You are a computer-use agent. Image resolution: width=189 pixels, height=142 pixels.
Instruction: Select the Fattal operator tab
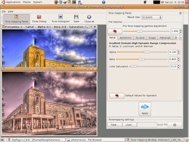click(x=112, y=38)
